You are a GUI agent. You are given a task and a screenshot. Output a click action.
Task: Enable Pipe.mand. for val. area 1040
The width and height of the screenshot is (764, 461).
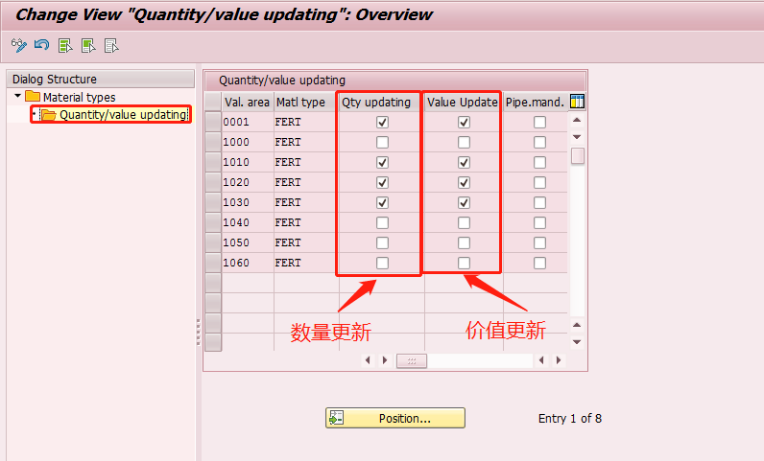coord(539,222)
